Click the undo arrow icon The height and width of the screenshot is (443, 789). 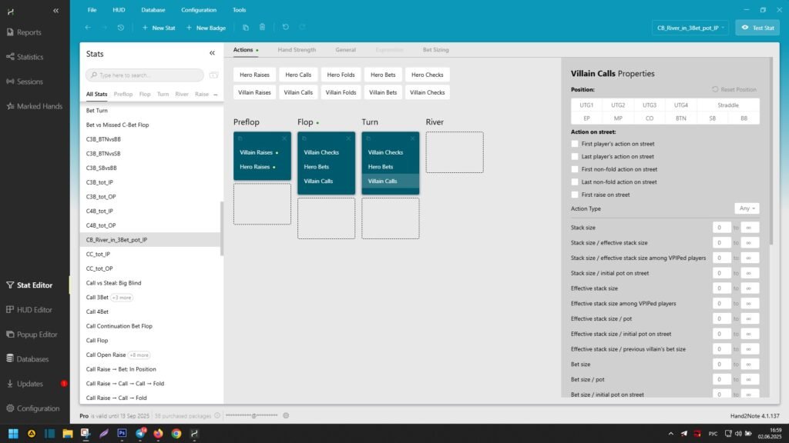285,28
